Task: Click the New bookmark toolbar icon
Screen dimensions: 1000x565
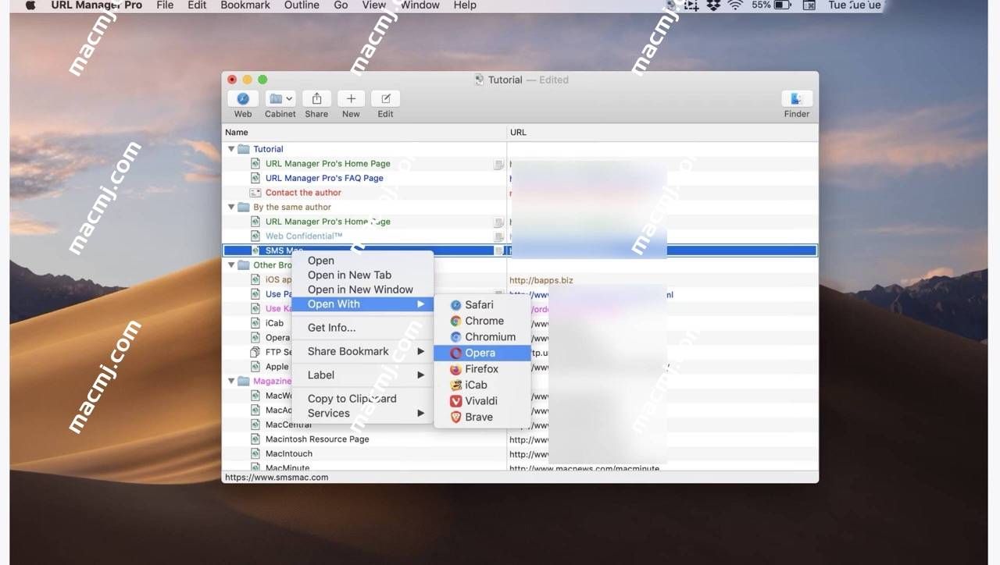Action: pos(351,99)
